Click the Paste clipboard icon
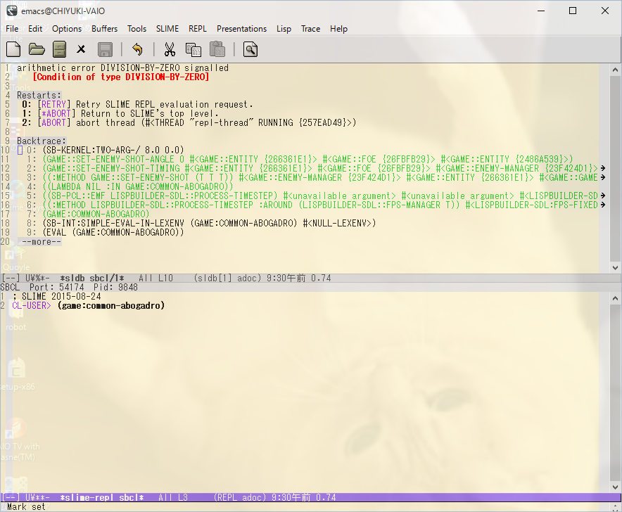622x512 pixels. pos(217,49)
